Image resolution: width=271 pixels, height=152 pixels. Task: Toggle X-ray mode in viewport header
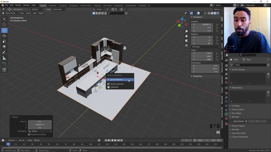pyautogui.click(x=205, y=13)
